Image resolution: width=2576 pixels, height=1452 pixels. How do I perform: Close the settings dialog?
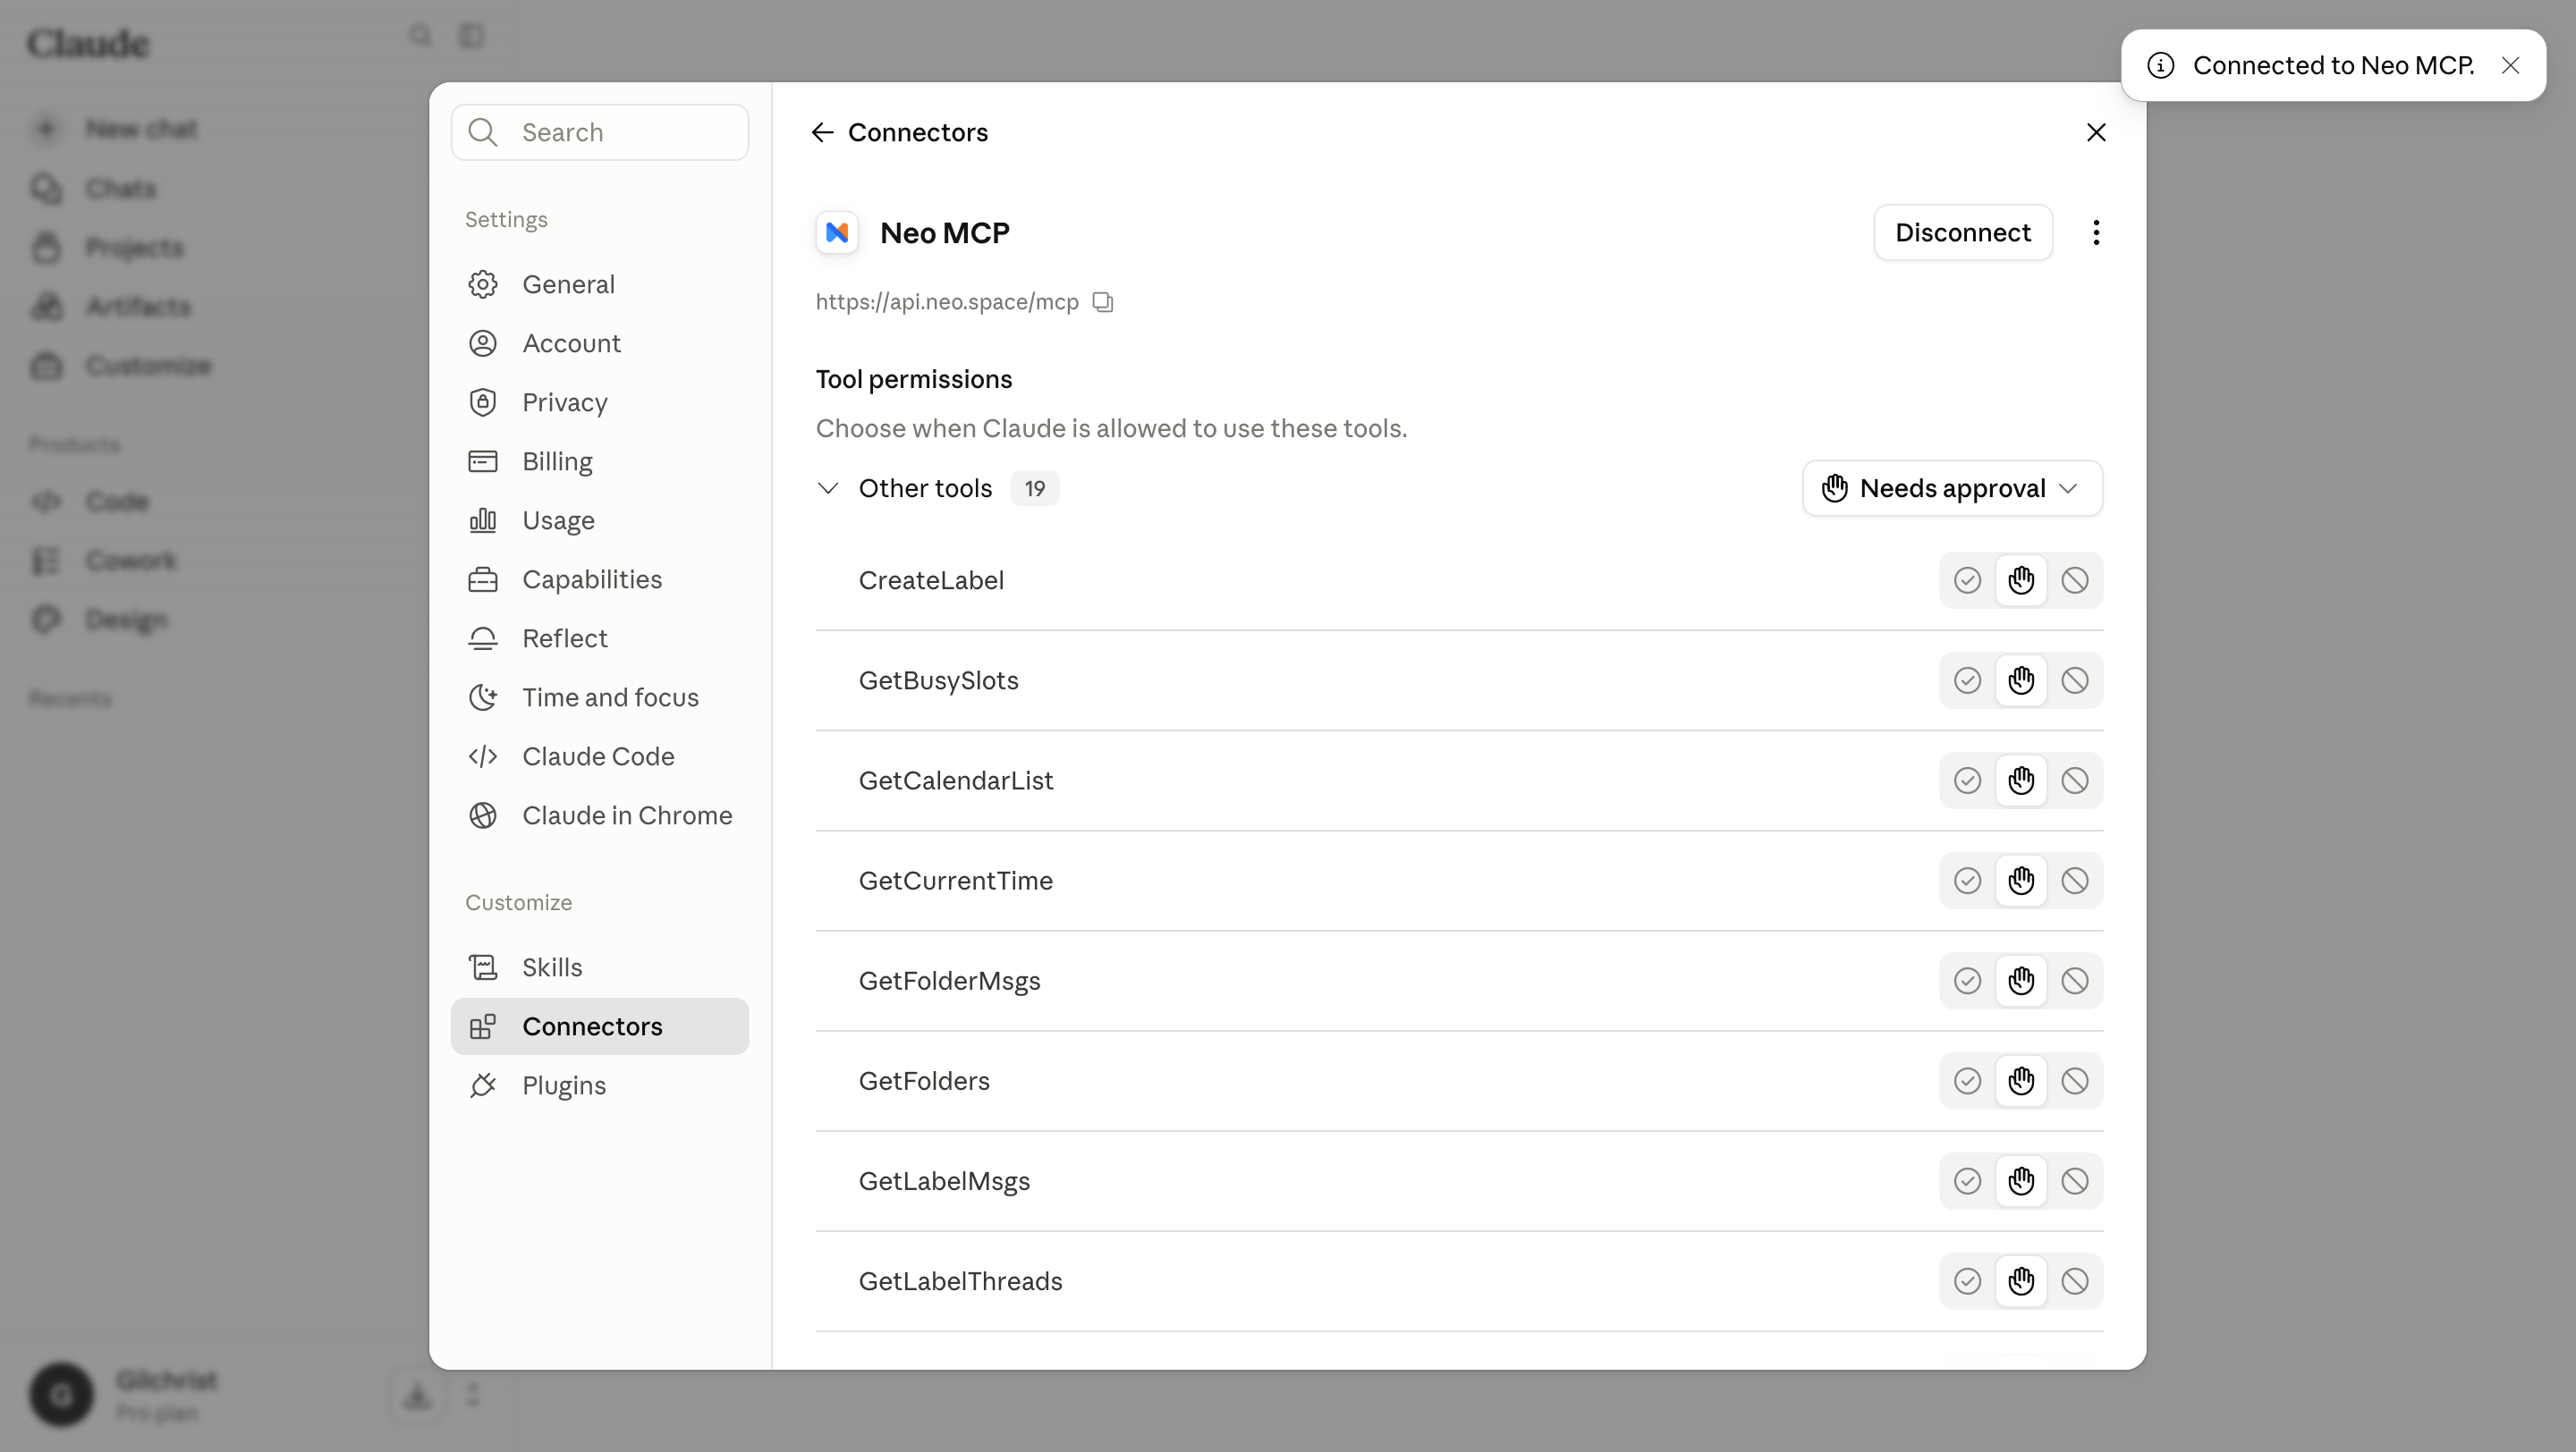[2096, 132]
